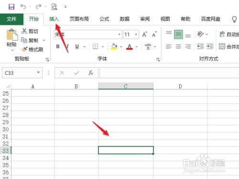This screenshot has height=179, width=239.
Task: Open the 文件 menu
Action: pos(11,19)
